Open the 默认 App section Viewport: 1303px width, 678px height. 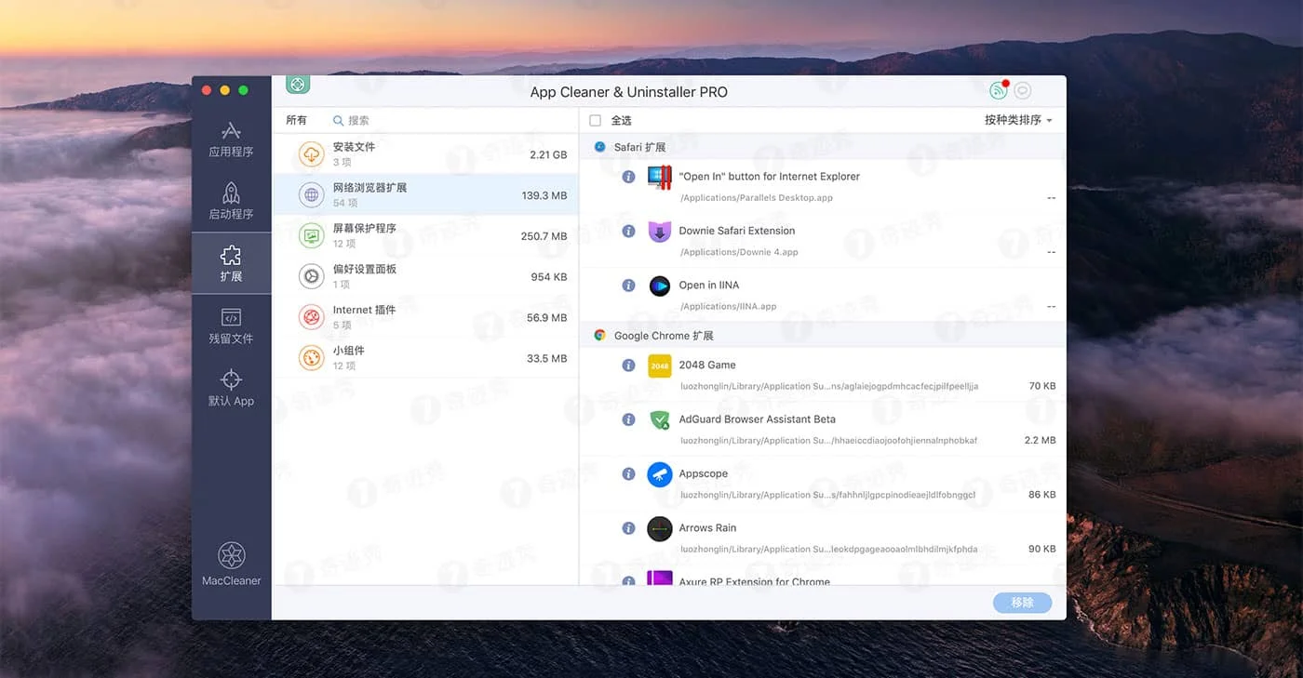coord(231,386)
